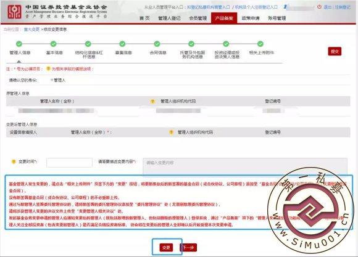Click the 下一步 button
This screenshot has width=358, height=257.
point(189,247)
